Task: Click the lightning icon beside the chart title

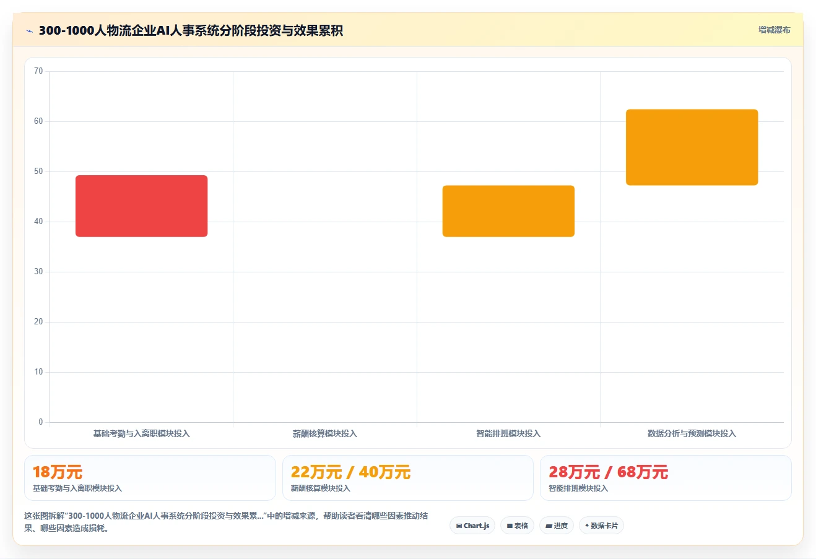Action: coord(29,31)
